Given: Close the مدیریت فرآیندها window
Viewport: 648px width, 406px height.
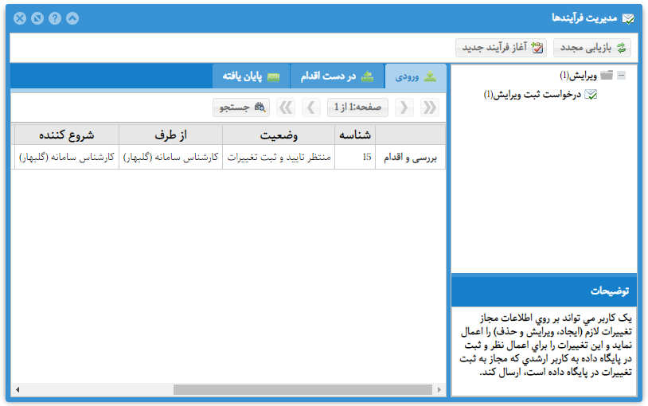Looking at the screenshot, I should 20,18.
